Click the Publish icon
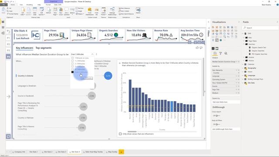This screenshot has height=157, width=279. pyautogui.click(x=138, y=10)
